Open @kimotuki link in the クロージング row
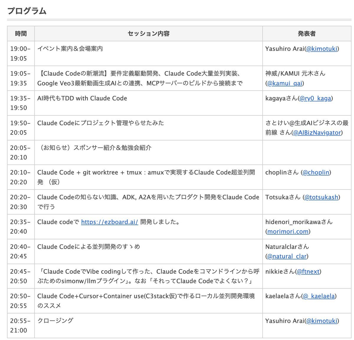 pos(322,321)
